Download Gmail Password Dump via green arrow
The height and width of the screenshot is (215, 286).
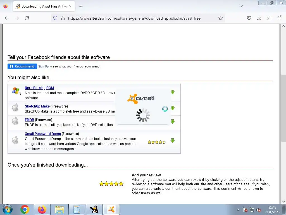tap(173, 141)
